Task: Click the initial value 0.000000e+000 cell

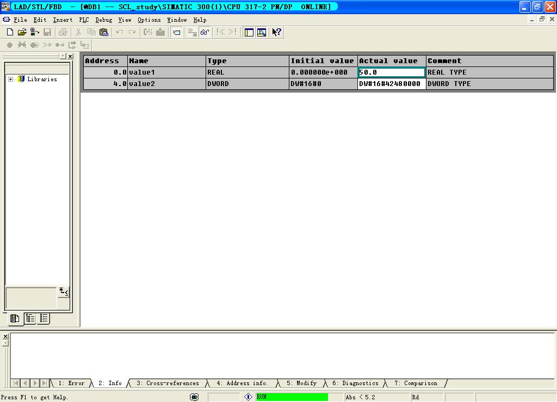Action: click(x=323, y=72)
